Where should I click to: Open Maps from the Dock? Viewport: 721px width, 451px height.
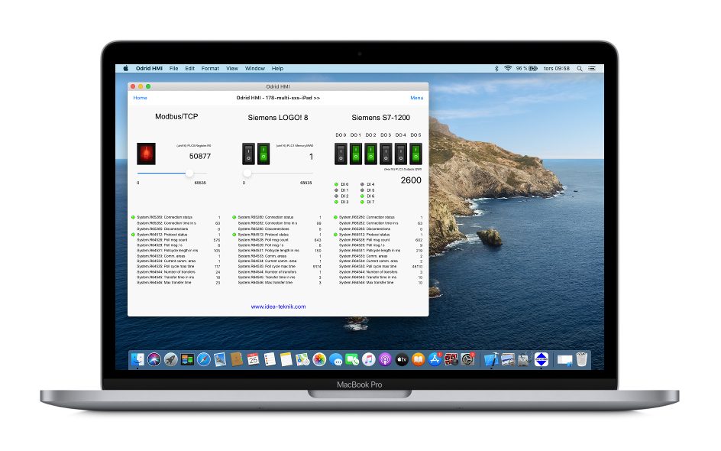tap(302, 359)
